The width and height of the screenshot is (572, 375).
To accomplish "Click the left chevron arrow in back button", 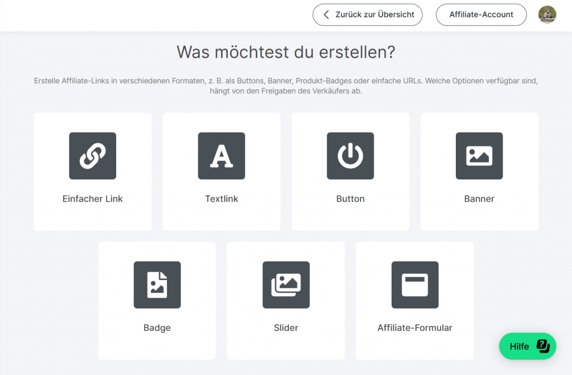I will (x=327, y=15).
